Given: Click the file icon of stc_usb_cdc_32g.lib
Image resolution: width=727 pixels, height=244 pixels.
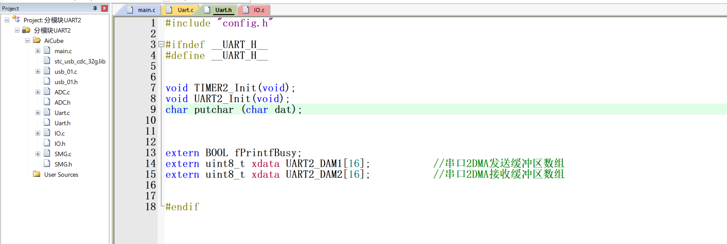Looking at the screenshot, I should 47,61.
